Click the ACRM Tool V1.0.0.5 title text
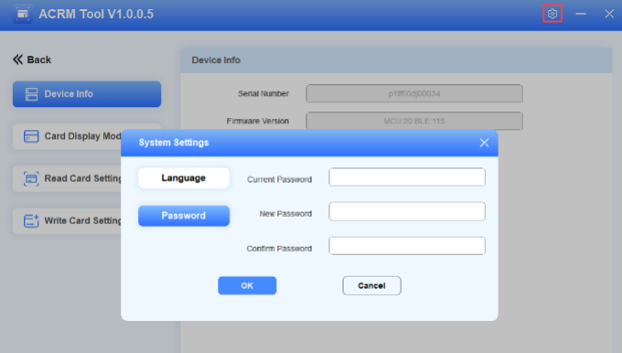 coord(96,15)
